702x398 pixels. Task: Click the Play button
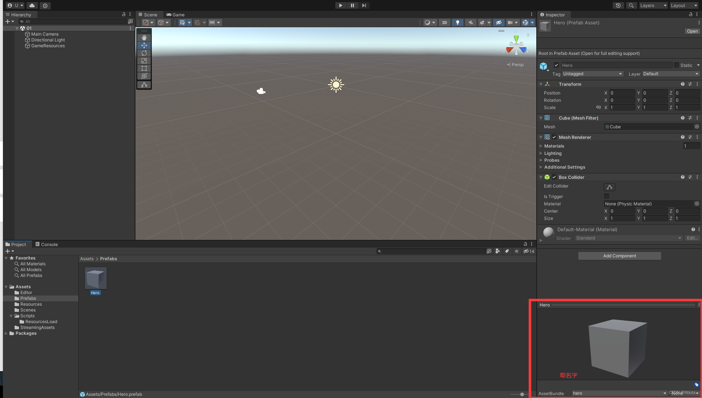click(340, 5)
